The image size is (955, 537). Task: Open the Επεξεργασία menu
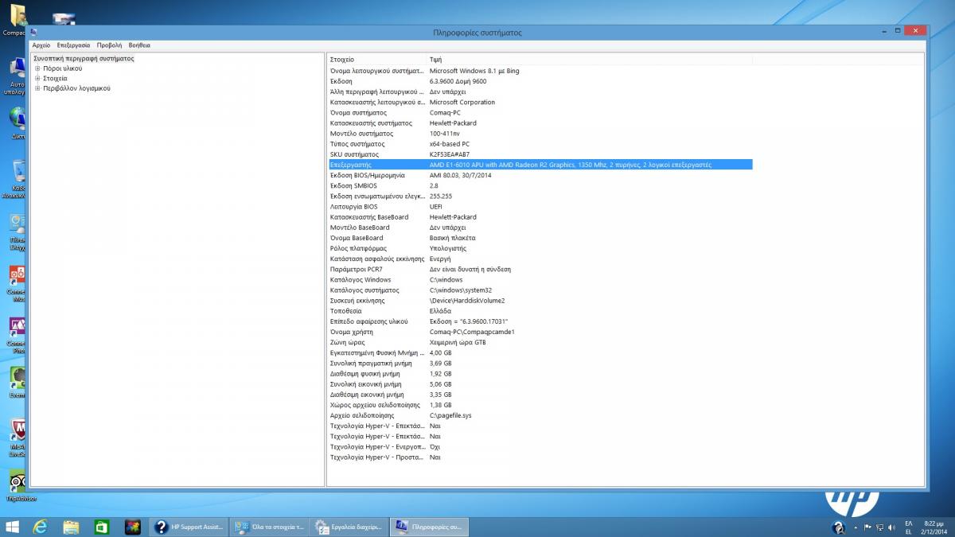coord(74,45)
